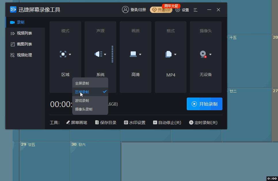Turn on 定时录制 scheduled recording
Image resolution: width=278 pixels, height=181 pixels.
coord(203,122)
